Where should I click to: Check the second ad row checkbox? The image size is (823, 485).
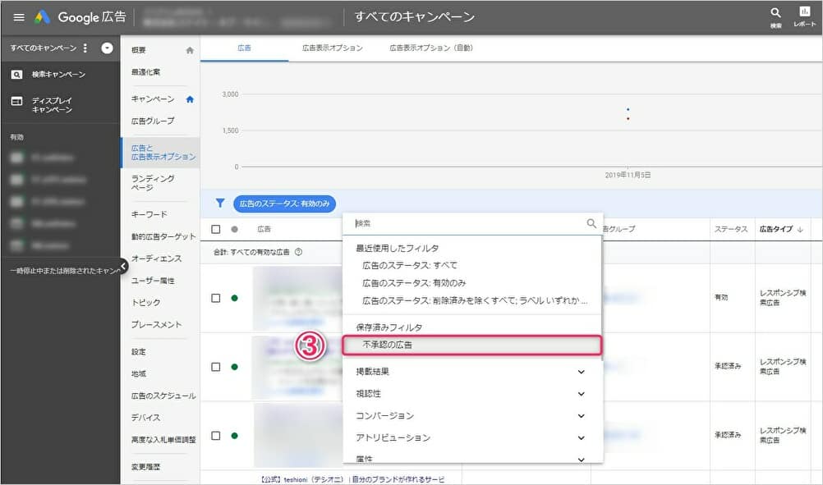(216, 367)
